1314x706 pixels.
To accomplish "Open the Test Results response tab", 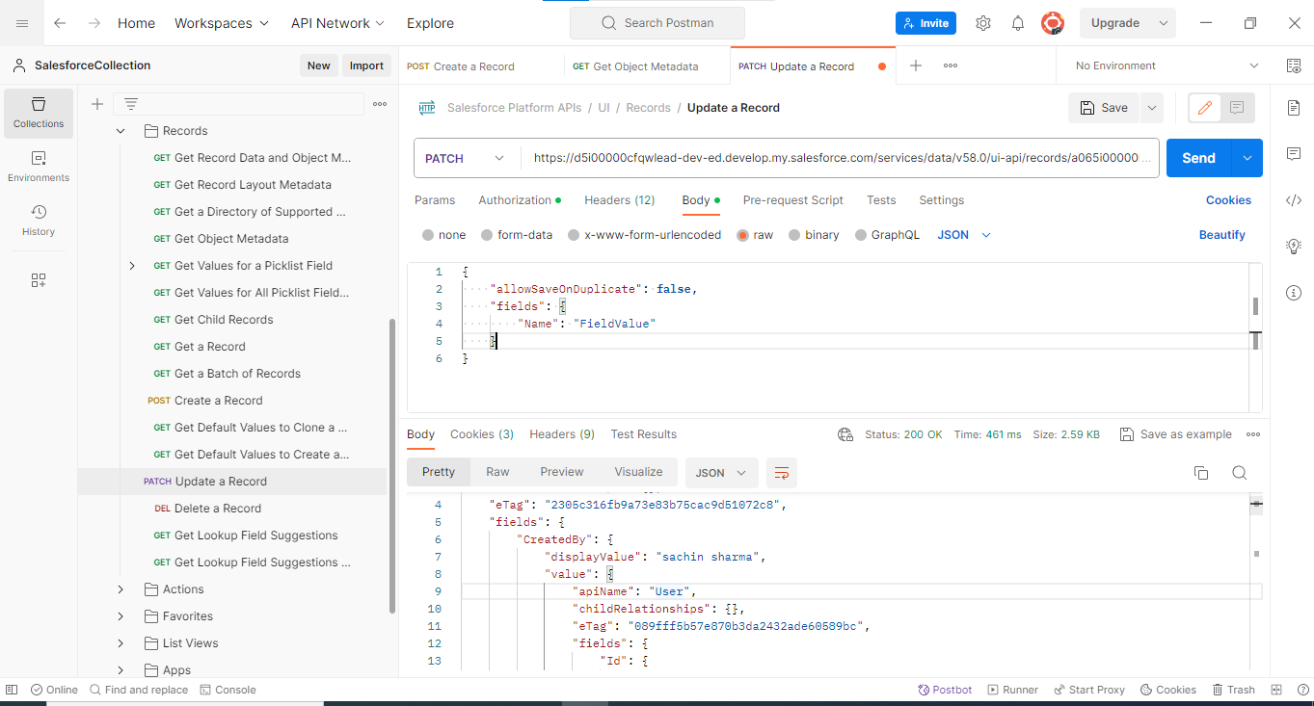I will (644, 434).
